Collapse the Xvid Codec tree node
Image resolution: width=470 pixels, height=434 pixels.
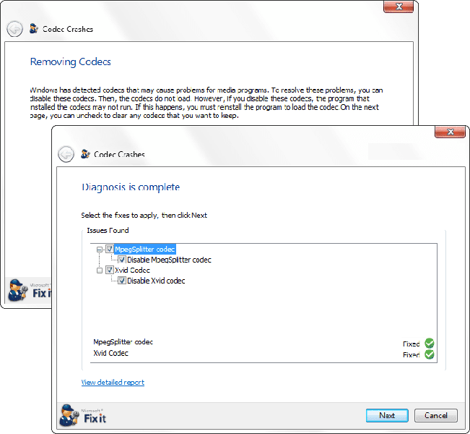[x=100, y=271]
